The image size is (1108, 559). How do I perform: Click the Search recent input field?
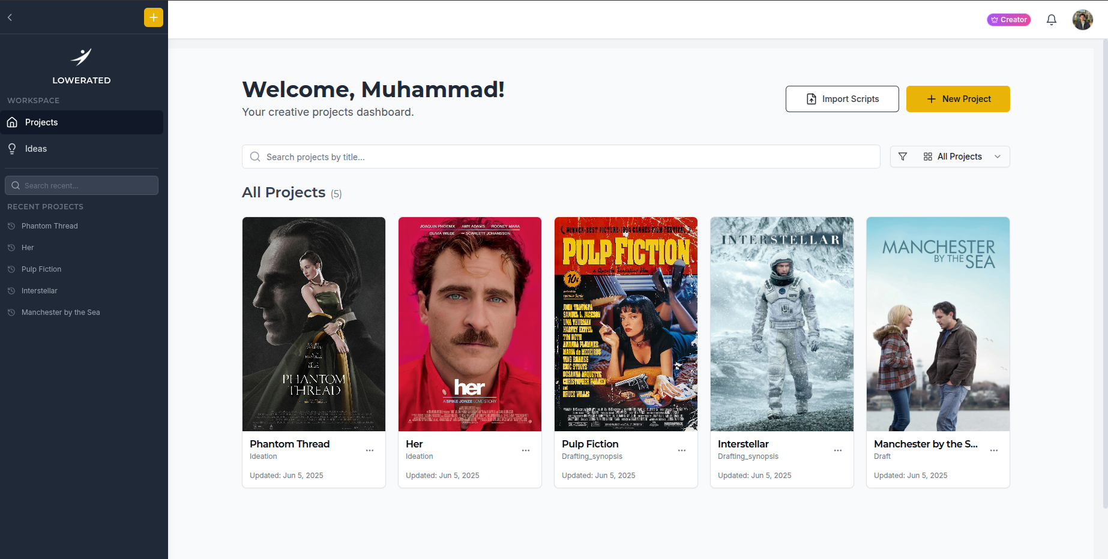[82, 185]
